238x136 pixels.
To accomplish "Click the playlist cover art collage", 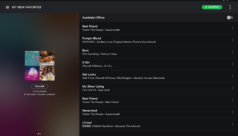I will click(x=40, y=66).
